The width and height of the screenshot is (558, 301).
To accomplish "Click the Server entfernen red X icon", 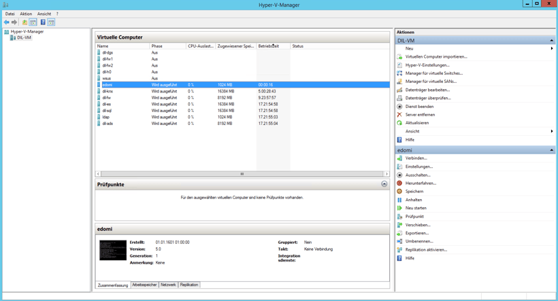I will [x=399, y=115].
